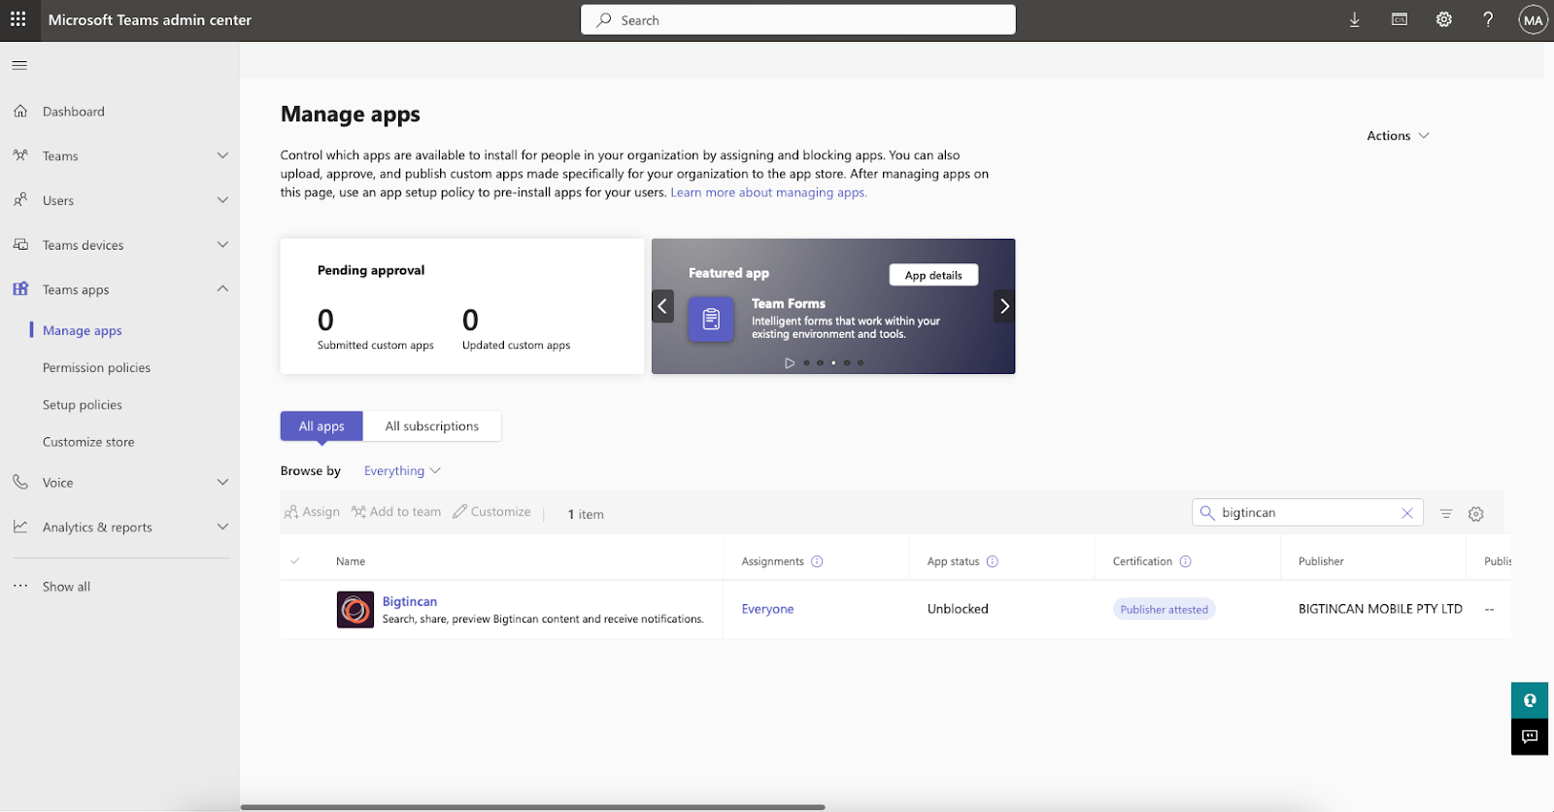Clear the bigtincan search text
The width and height of the screenshot is (1554, 812).
click(x=1406, y=513)
